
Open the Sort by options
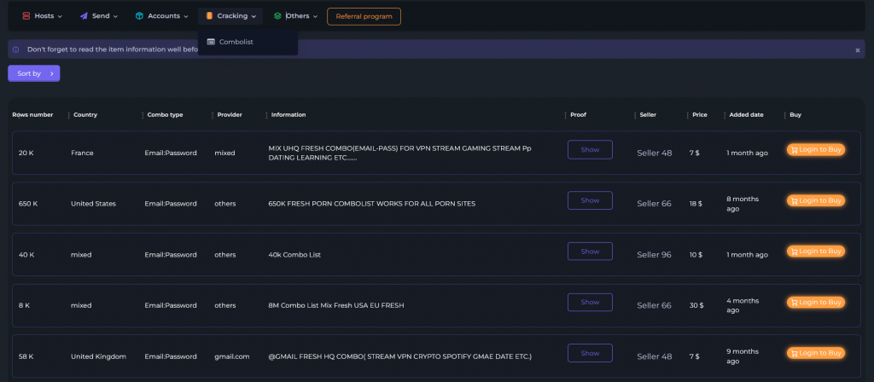coord(34,73)
